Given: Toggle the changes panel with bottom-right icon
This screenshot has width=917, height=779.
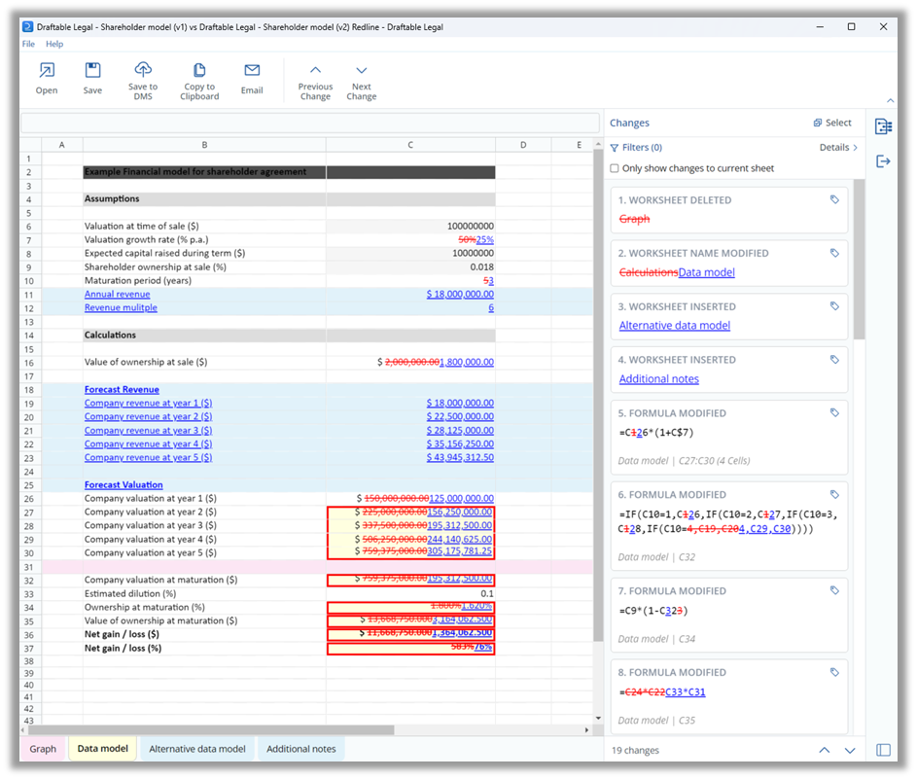Looking at the screenshot, I should coord(882,749).
